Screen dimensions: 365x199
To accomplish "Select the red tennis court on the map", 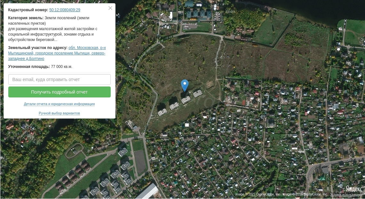I will click(243, 103).
